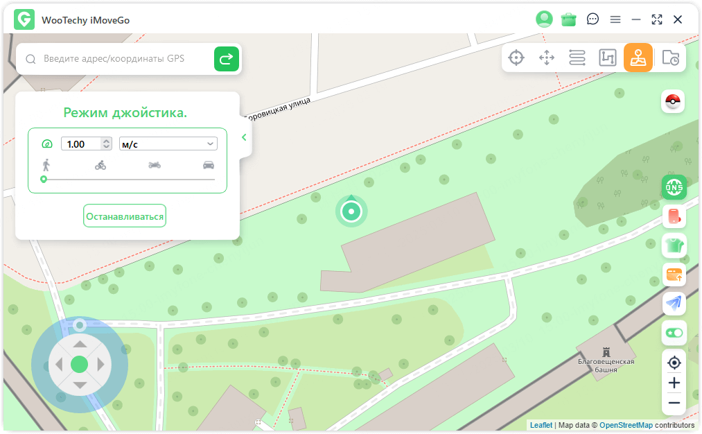Select the two-spot route mode icon
Screen dimensions: 702x434
click(577, 58)
